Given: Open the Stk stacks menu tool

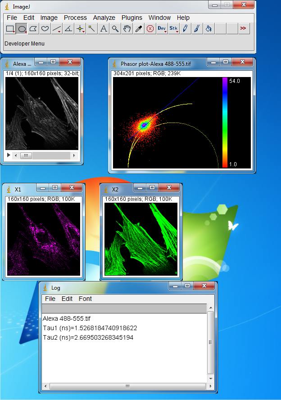Looking at the screenshot, I should (174, 28).
